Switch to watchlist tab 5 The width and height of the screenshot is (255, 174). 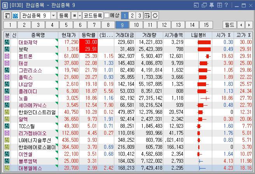(66, 25)
